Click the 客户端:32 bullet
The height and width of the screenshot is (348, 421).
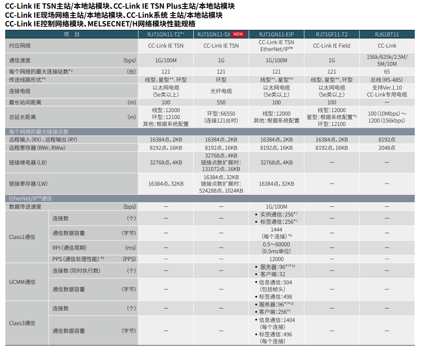[x=271, y=274]
